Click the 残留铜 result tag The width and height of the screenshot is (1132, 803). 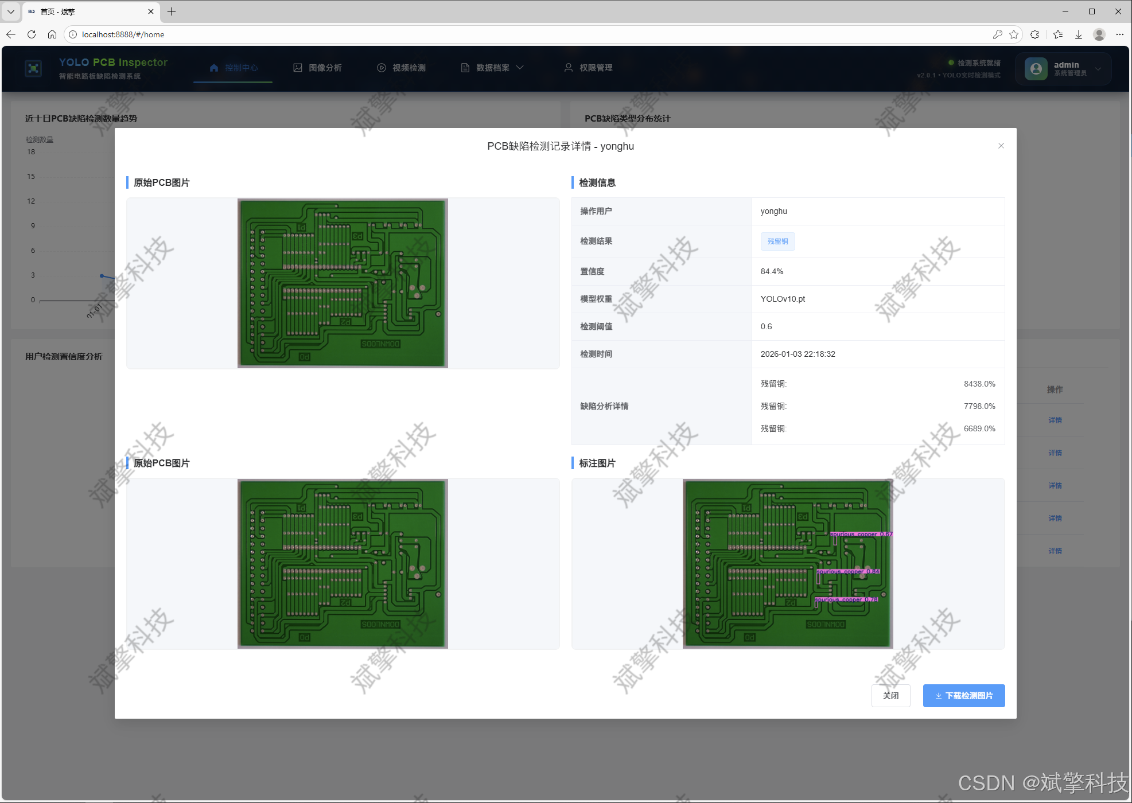point(777,241)
